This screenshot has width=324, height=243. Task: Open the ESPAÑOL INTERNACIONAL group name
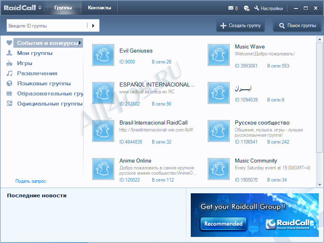click(x=157, y=85)
